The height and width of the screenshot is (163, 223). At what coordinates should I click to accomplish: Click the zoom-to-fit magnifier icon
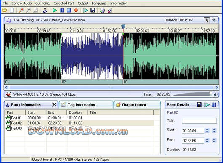tap(35, 10)
